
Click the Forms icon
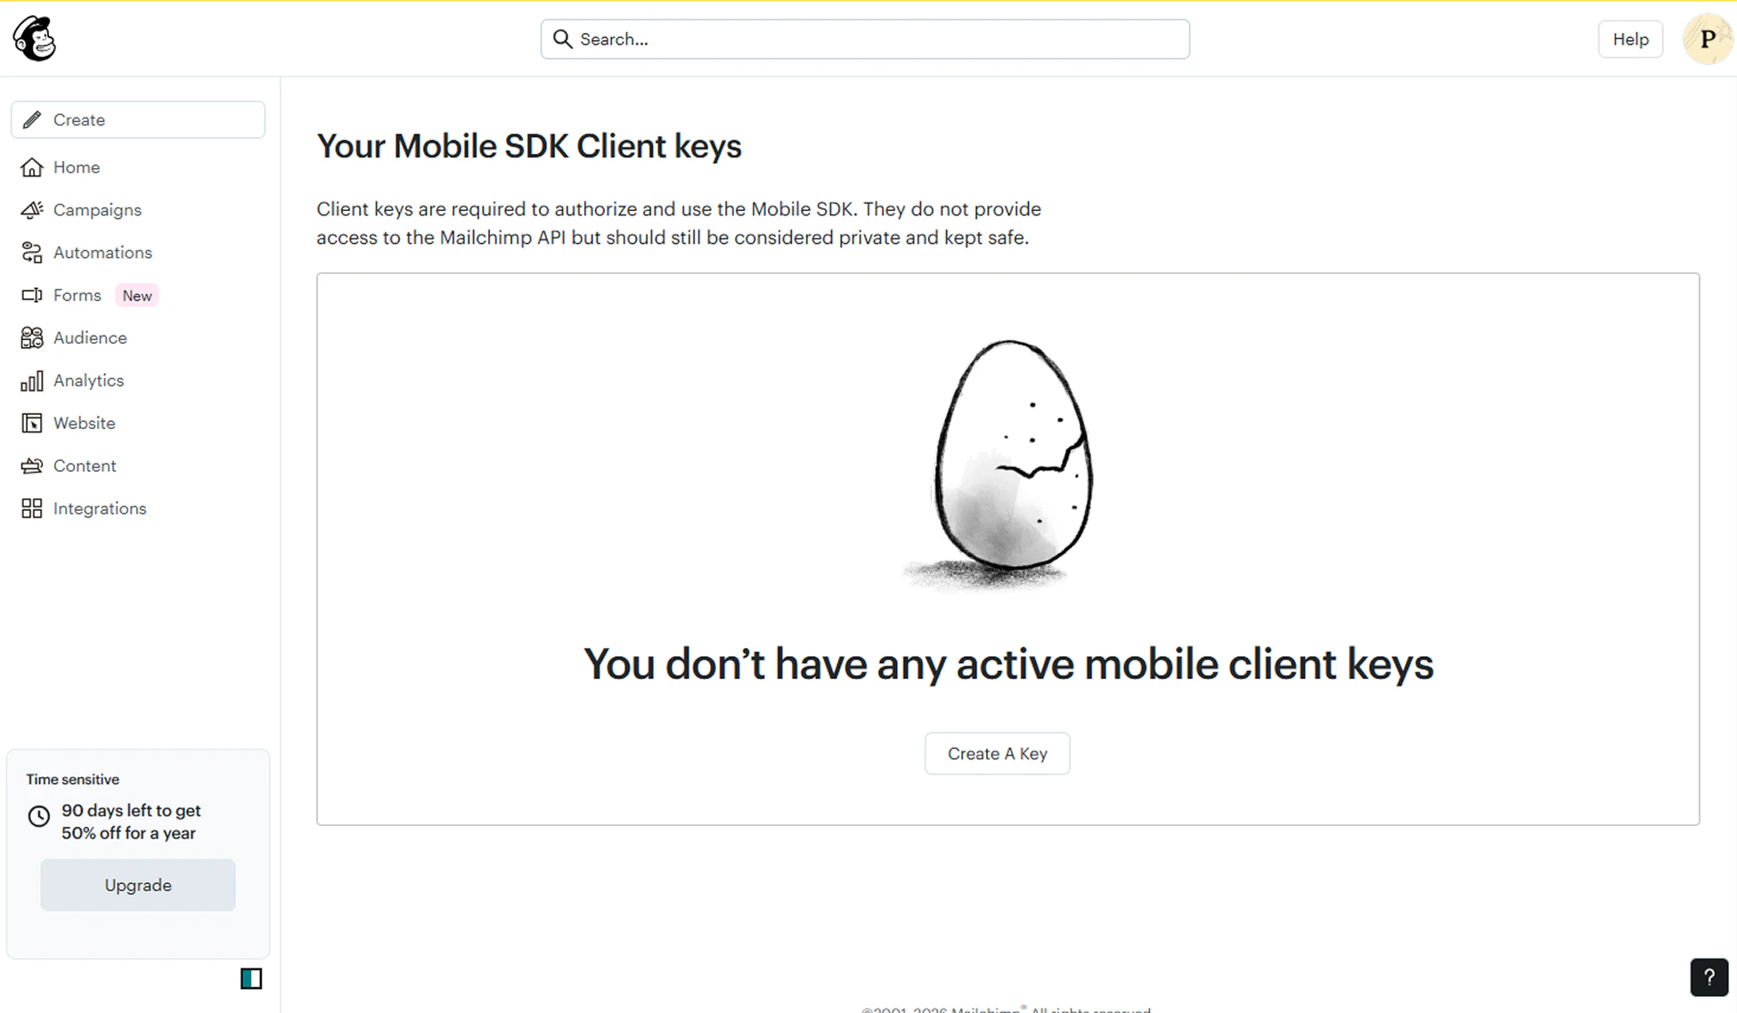pyautogui.click(x=32, y=295)
